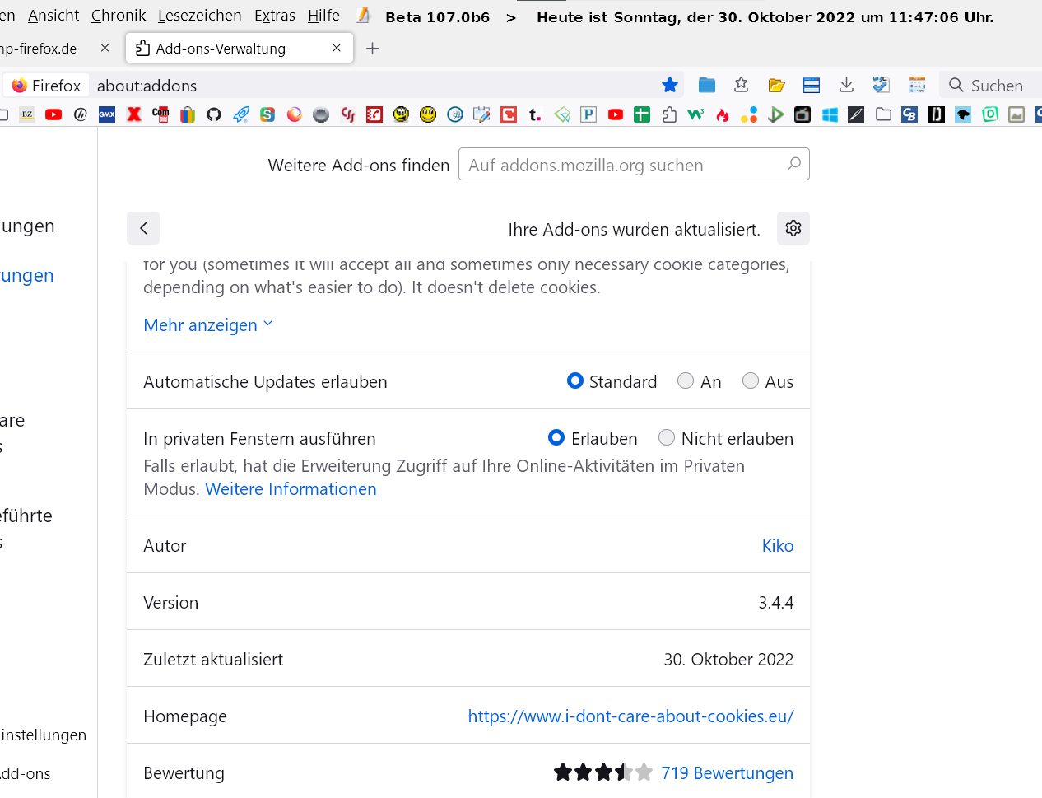The width and height of the screenshot is (1042, 798).
Task: Close the Add-ons-Verwaltung tab
Action: pyautogui.click(x=337, y=48)
